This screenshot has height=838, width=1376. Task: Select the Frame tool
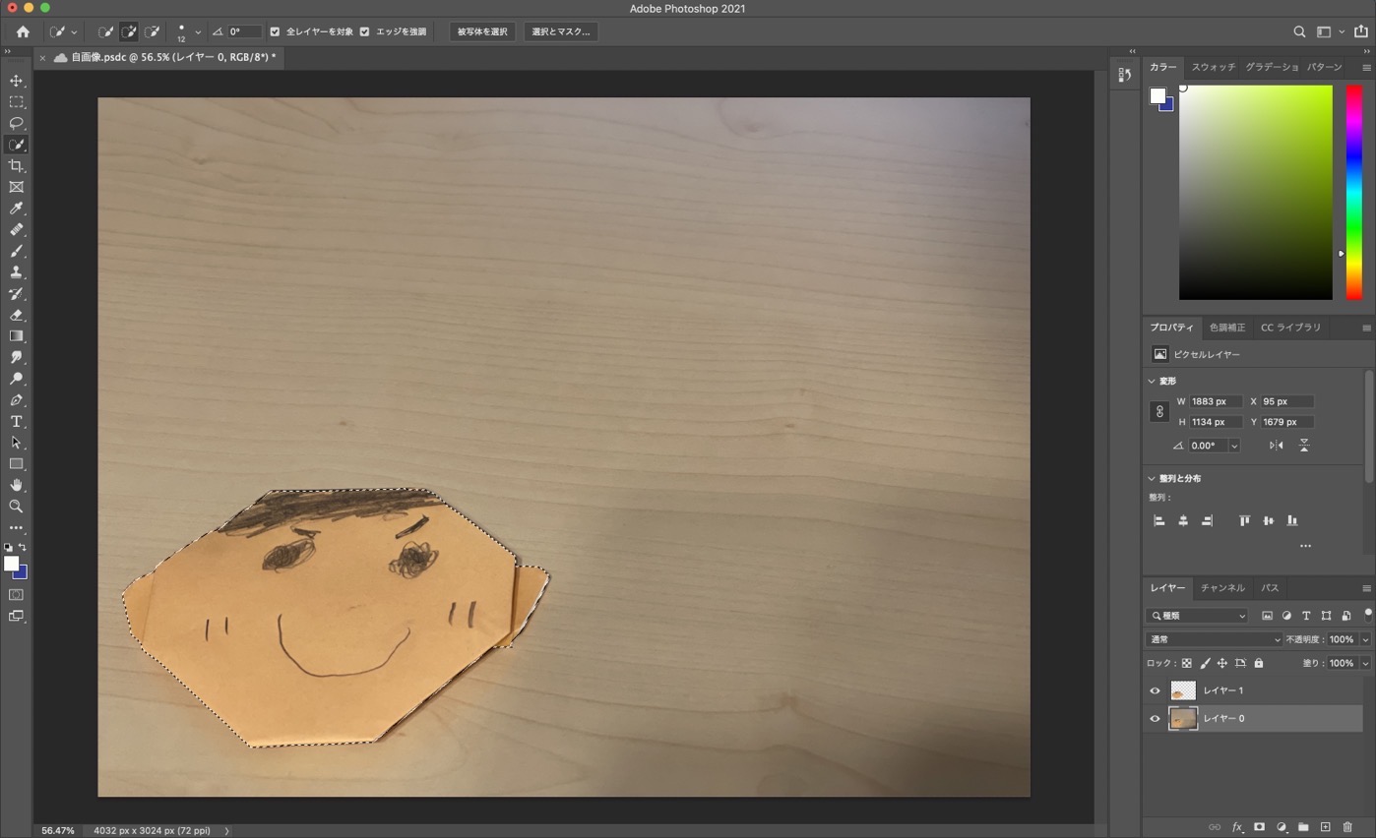(x=16, y=187)
